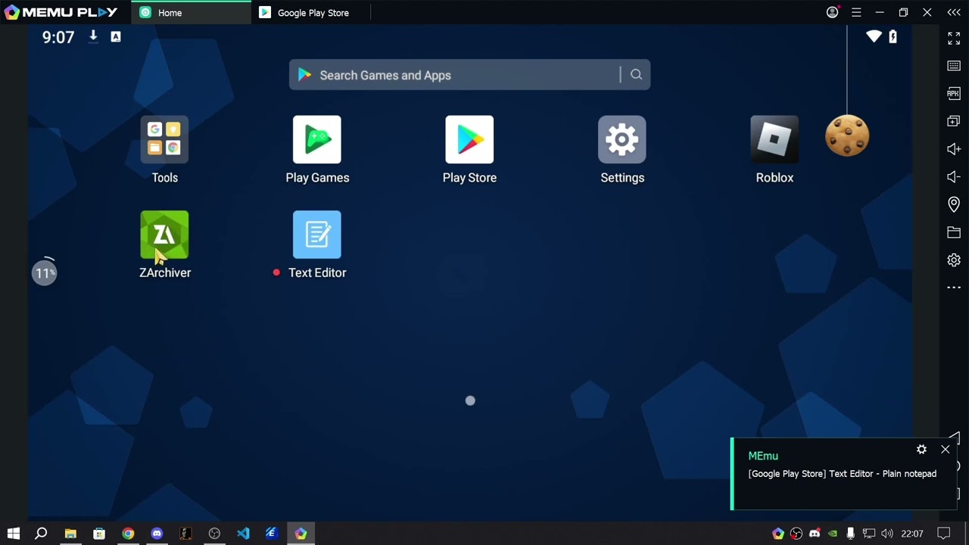Launch Roblox from home screen
Viewport: 969px width, 545px height.
774,139
